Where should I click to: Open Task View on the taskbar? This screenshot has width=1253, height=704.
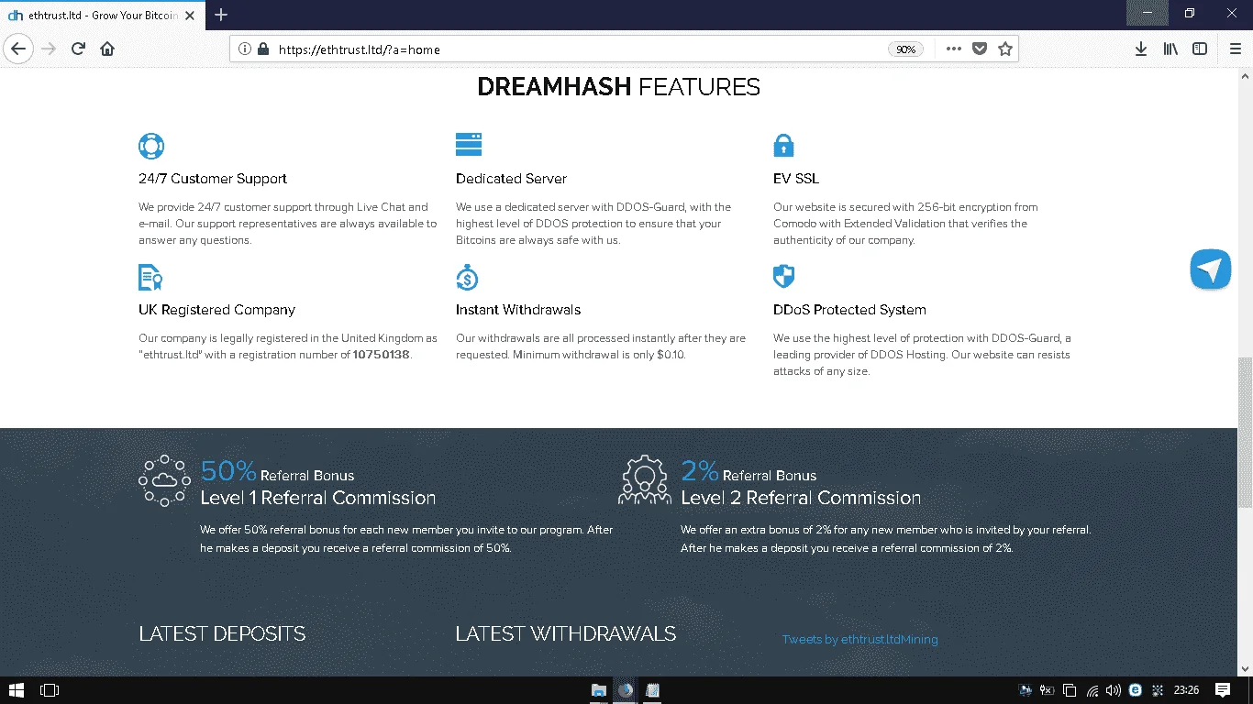point(50,690)
